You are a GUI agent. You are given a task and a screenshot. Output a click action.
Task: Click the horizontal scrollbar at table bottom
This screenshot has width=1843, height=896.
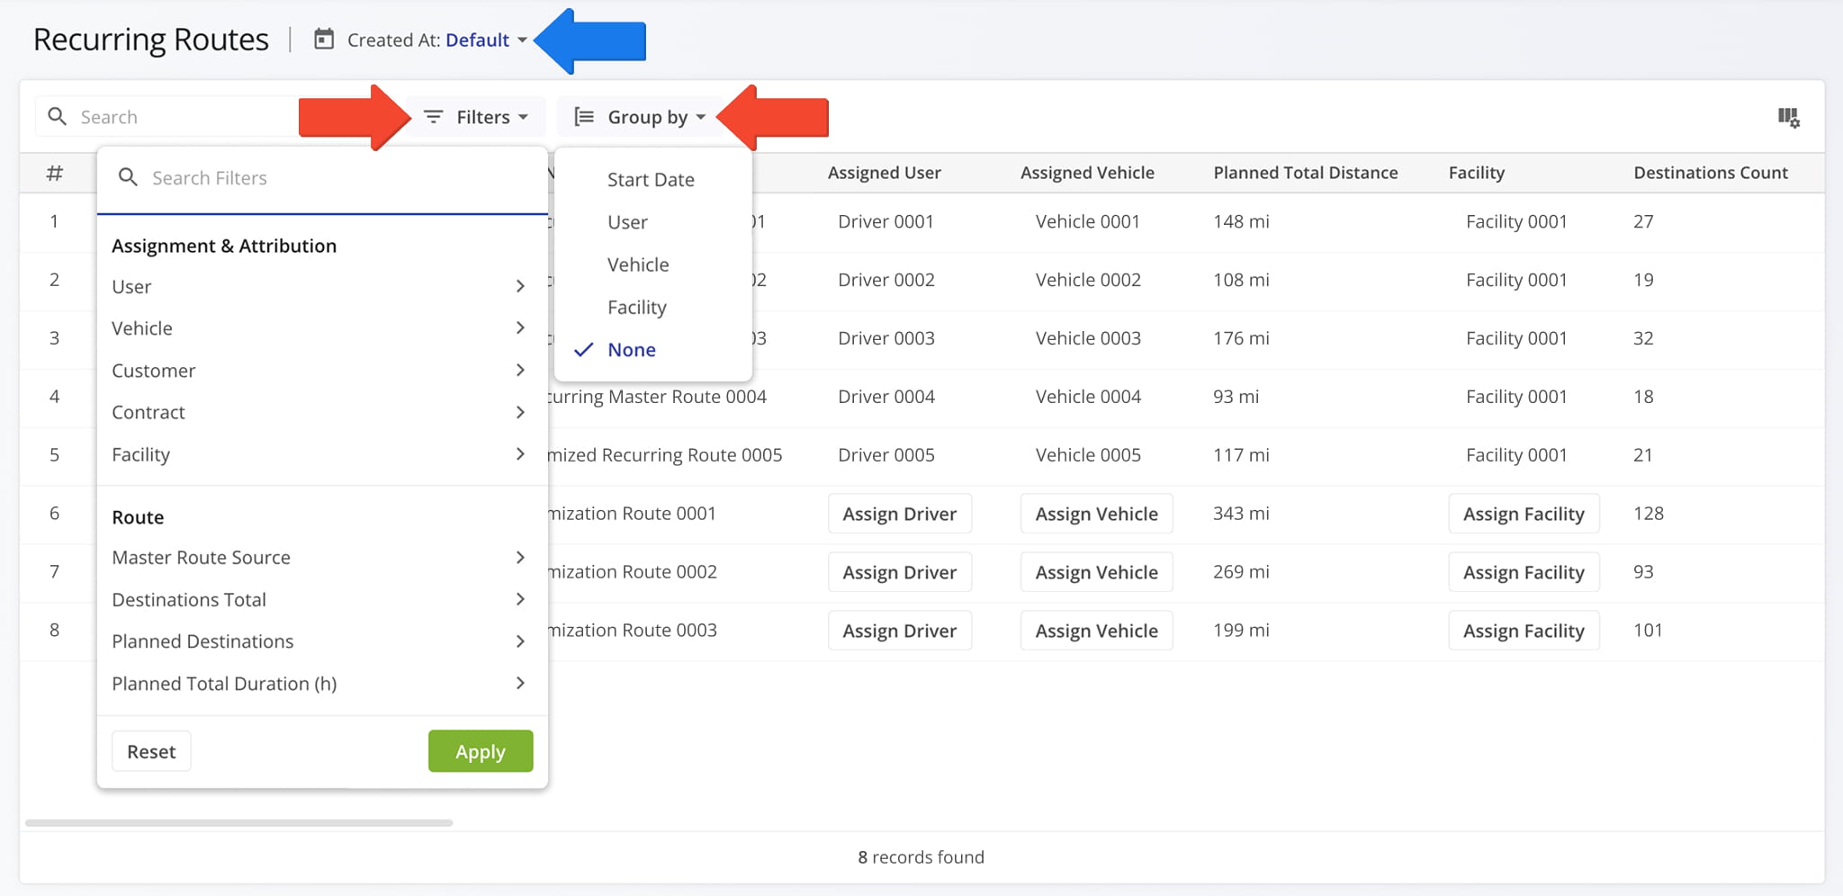coord(238,822)
